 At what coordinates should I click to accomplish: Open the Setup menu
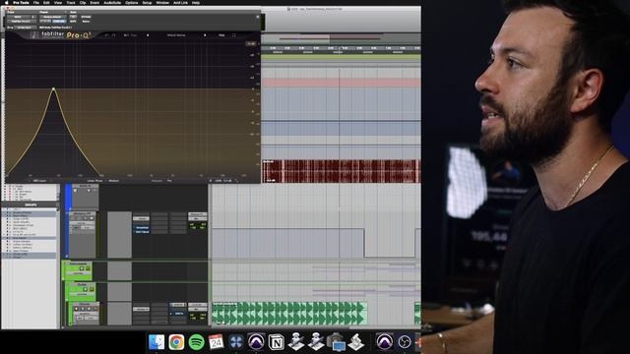coord(147,2)
